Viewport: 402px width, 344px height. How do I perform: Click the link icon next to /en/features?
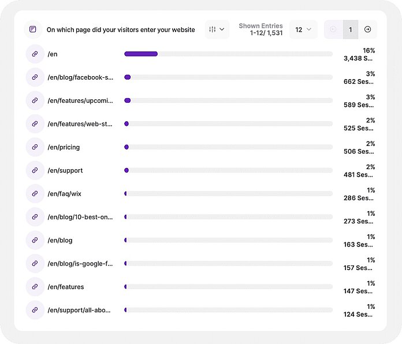tap(35, 287)
